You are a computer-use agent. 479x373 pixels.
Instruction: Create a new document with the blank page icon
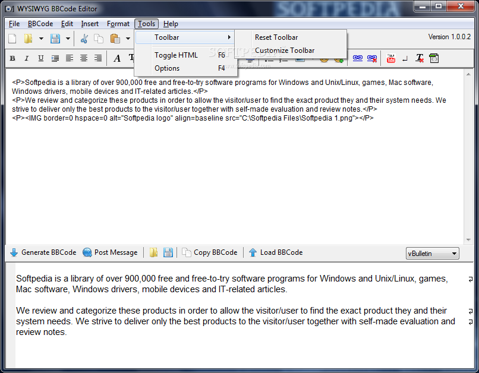[x=12, y=39]
